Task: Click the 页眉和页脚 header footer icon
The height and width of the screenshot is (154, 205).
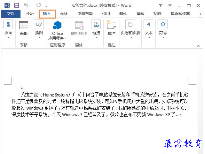Action: (x=130, y=24)
